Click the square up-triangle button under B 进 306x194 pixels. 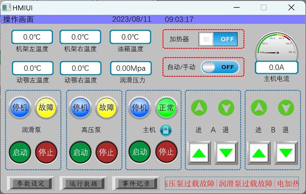click(259, 153)
